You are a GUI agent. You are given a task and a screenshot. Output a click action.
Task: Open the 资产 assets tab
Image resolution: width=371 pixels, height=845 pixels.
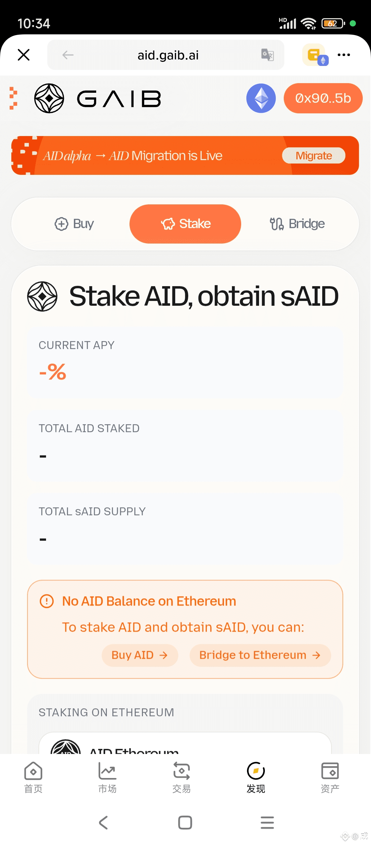pos(330,778)
